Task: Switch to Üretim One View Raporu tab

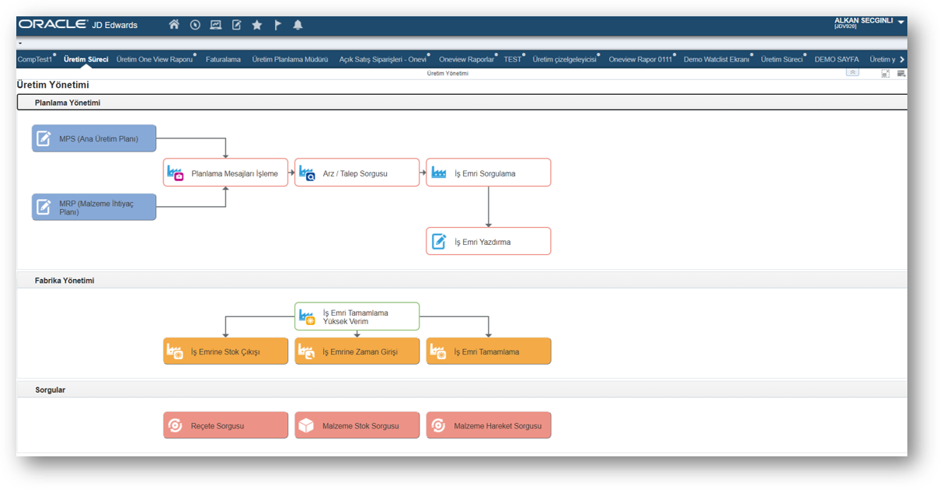Action: [155, 59]
